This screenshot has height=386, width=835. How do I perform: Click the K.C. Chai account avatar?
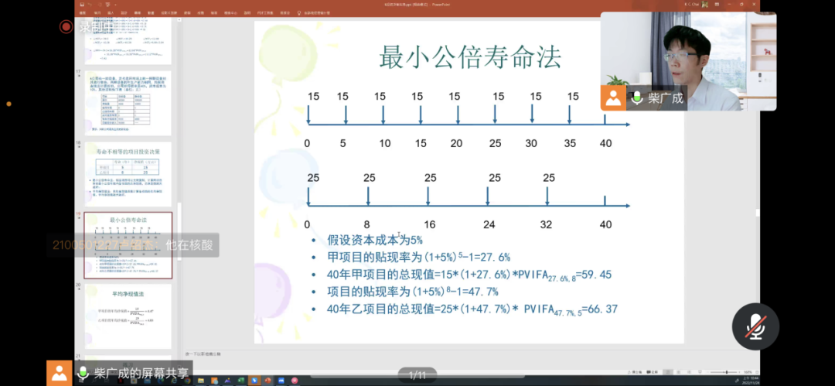tap(704, 4)
